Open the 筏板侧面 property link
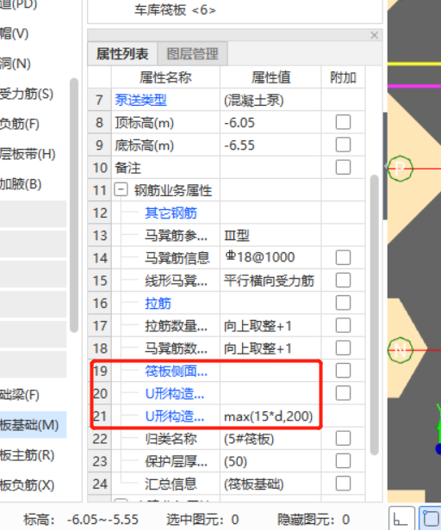 pyautogui.click(x=176, y=371)
